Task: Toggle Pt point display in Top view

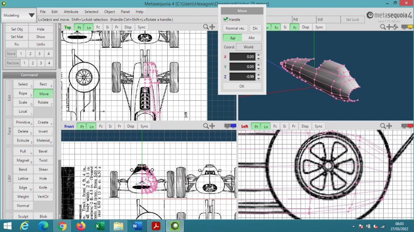Action: (79, 27)
